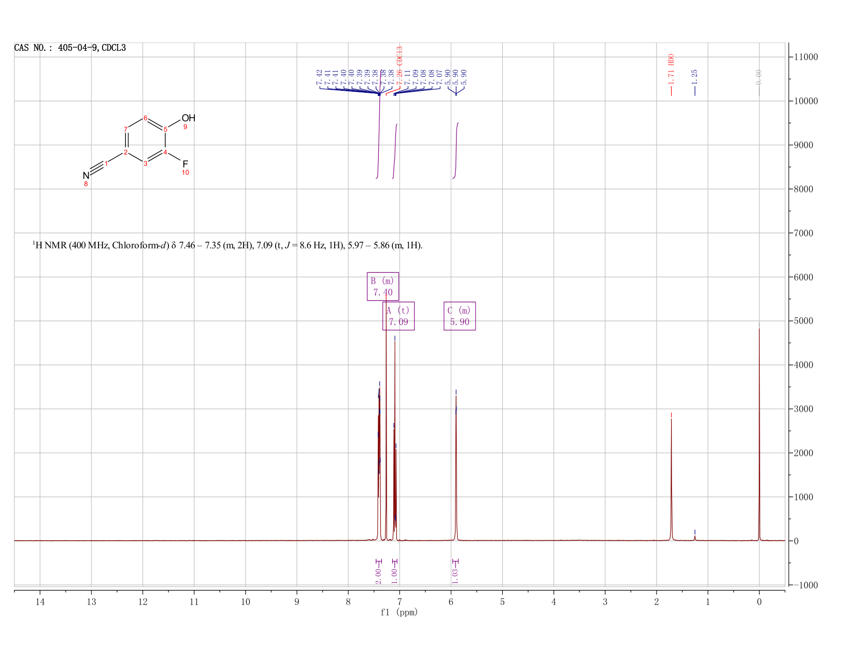This screenshot has height=661, width=855.
Task: Click red atom number 6 on the ring
Action: pos(146,118)
